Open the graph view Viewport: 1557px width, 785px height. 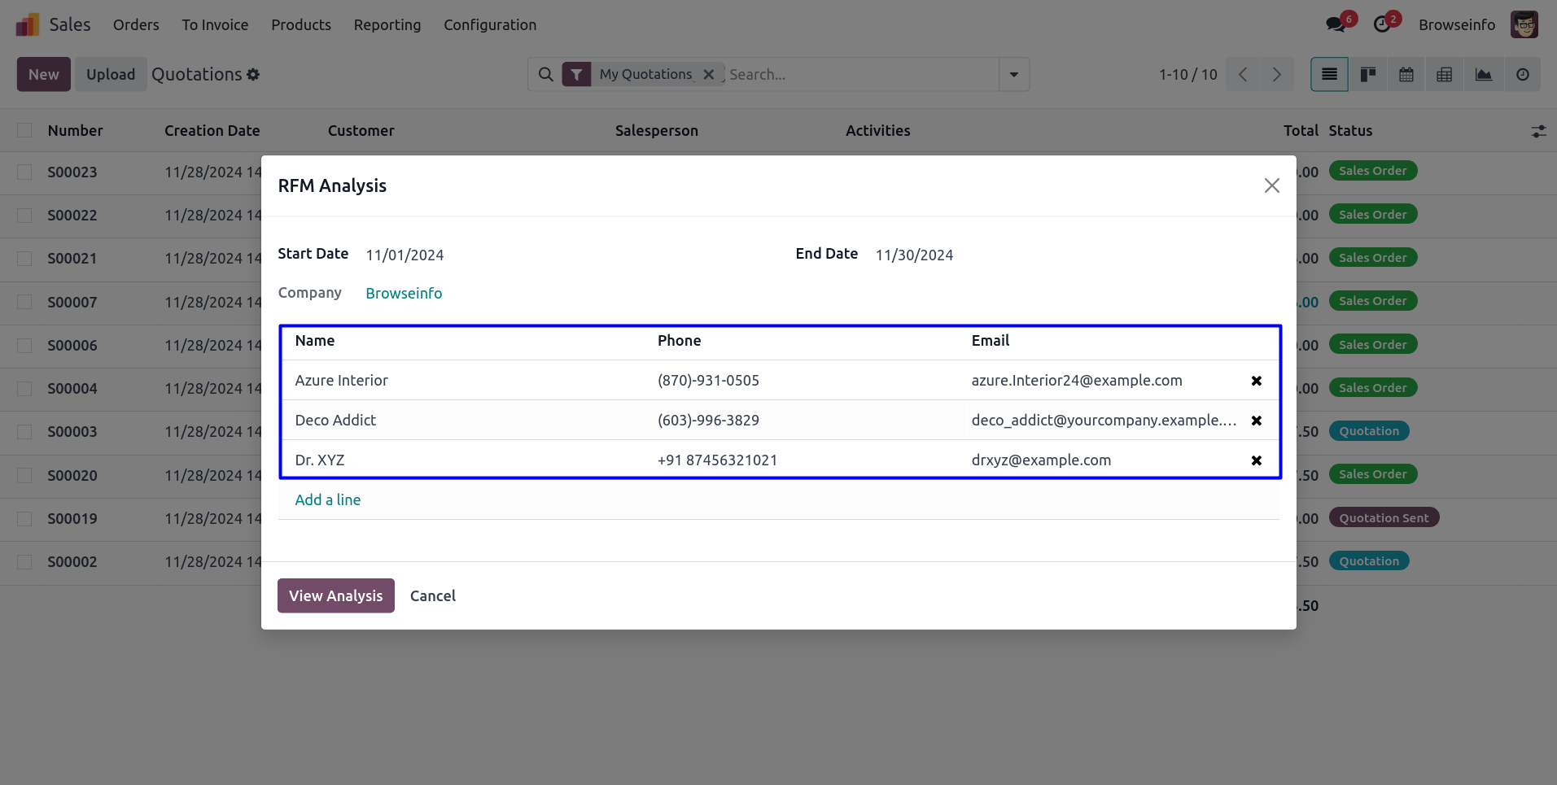point(1483,75)
